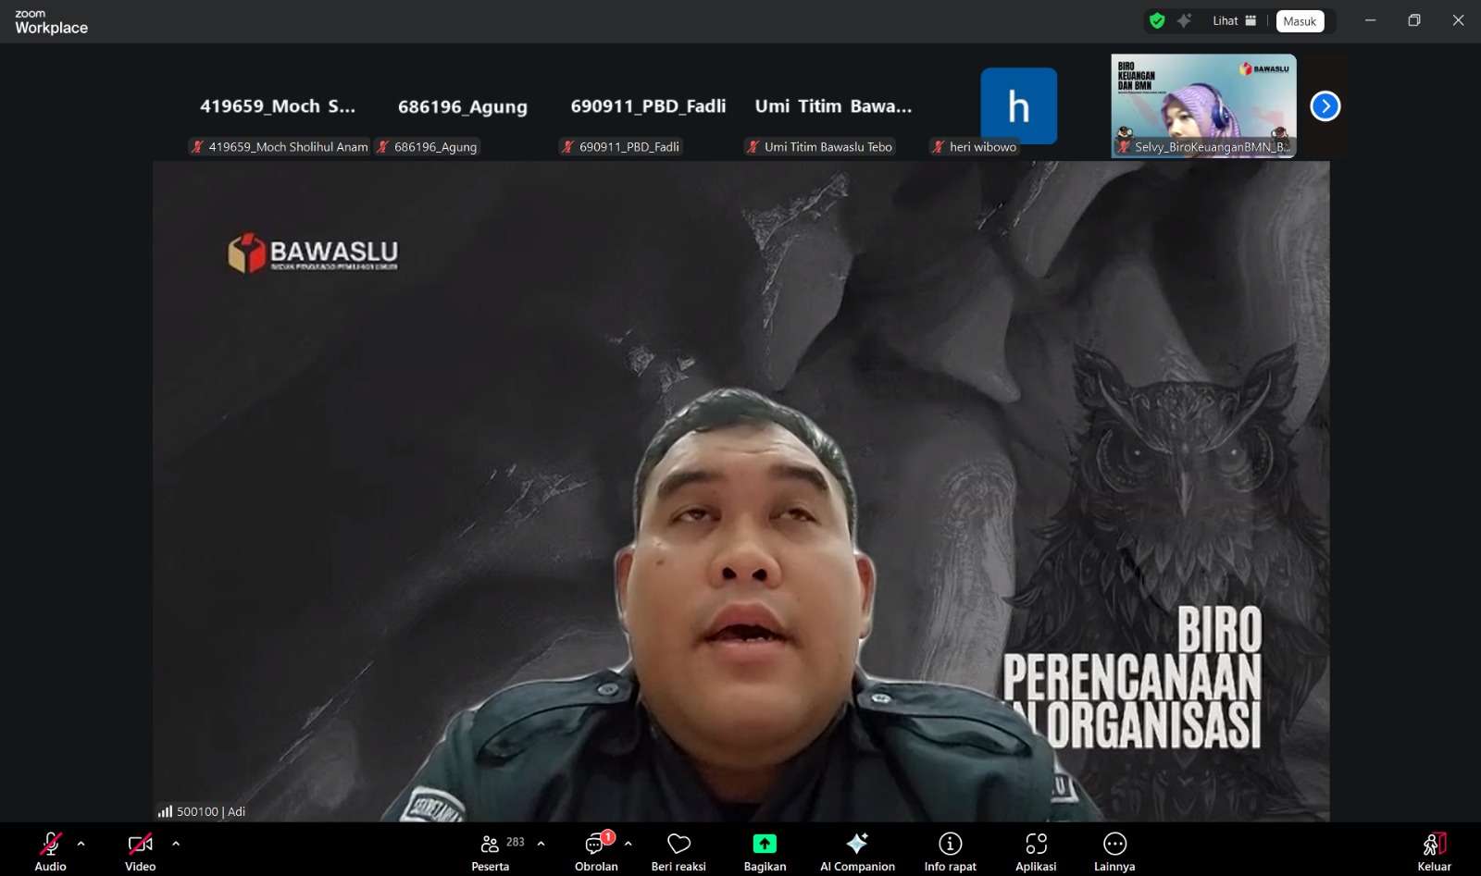This screenshot has height=876, width=1481.
Task: Unmute microphone with the Audio button
Action: 50,850
